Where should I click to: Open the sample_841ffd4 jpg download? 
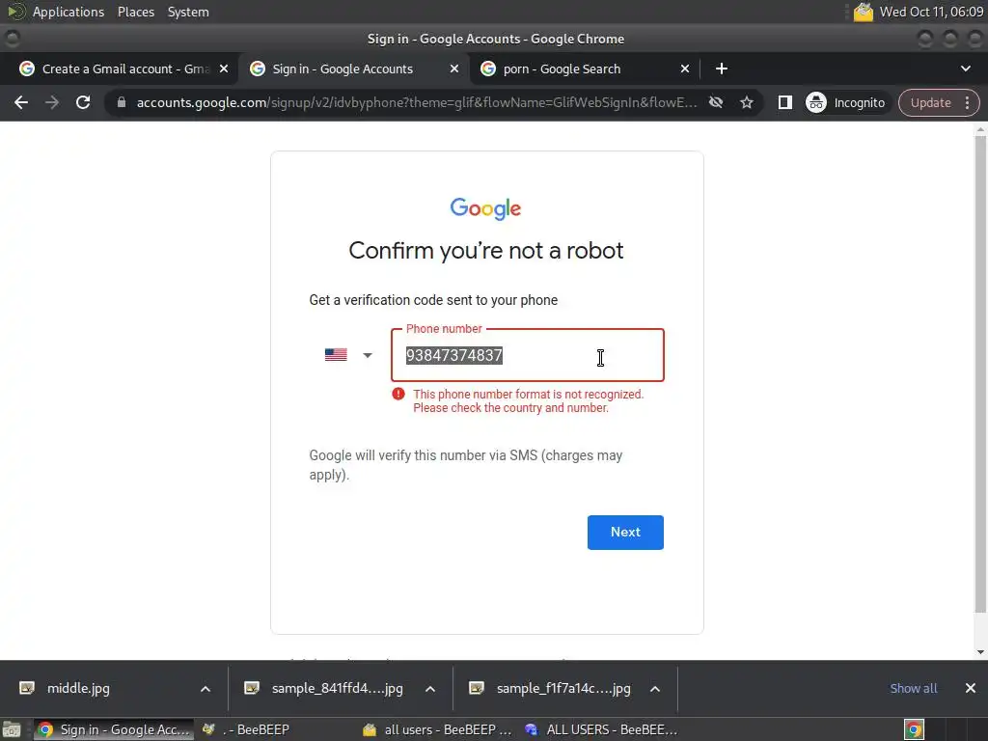pyautogui.click(x=337, y=688)
